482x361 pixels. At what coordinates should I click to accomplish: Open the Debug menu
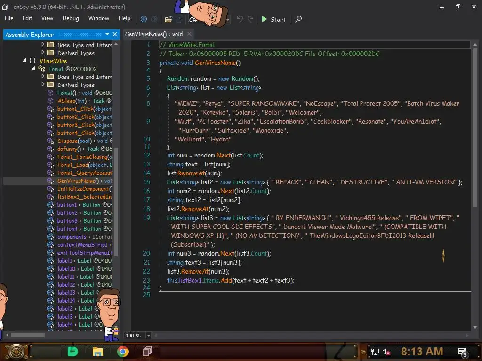(71, 18)
